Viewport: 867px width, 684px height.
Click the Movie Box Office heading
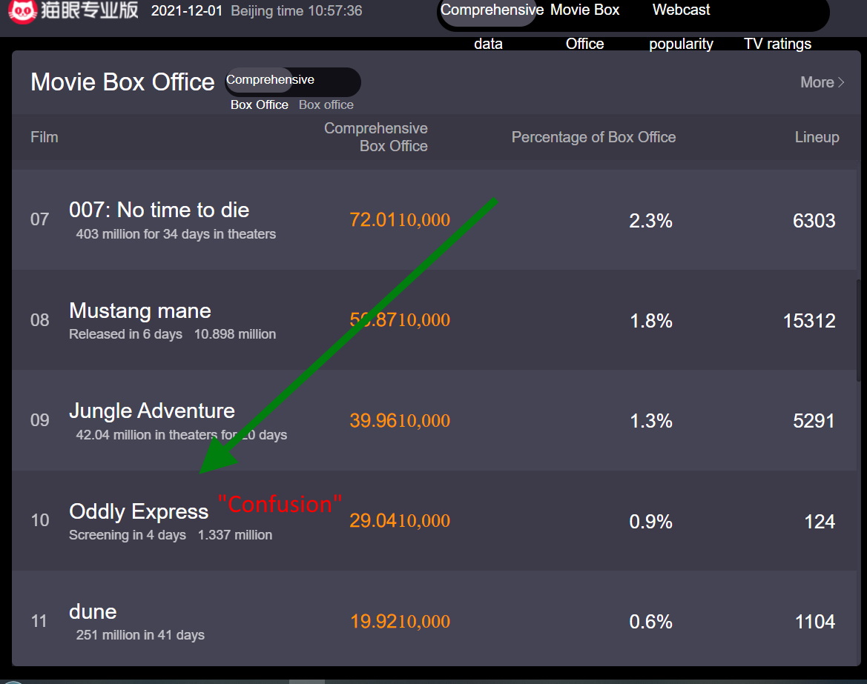[123, 82]
